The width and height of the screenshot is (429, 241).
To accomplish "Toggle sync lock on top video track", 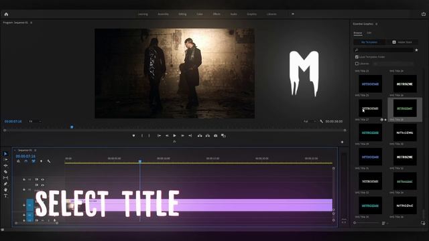I will click(x=36, y=179).
